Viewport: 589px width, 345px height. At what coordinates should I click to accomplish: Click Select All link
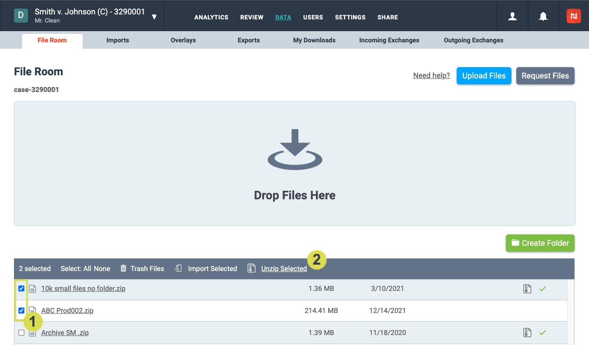coord(88,269)
